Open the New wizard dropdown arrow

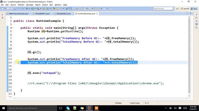pyautogui.click(x=5, y=9)
